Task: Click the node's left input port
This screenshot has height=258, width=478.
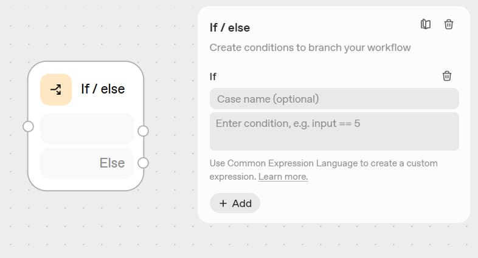Action: point(28,126)
